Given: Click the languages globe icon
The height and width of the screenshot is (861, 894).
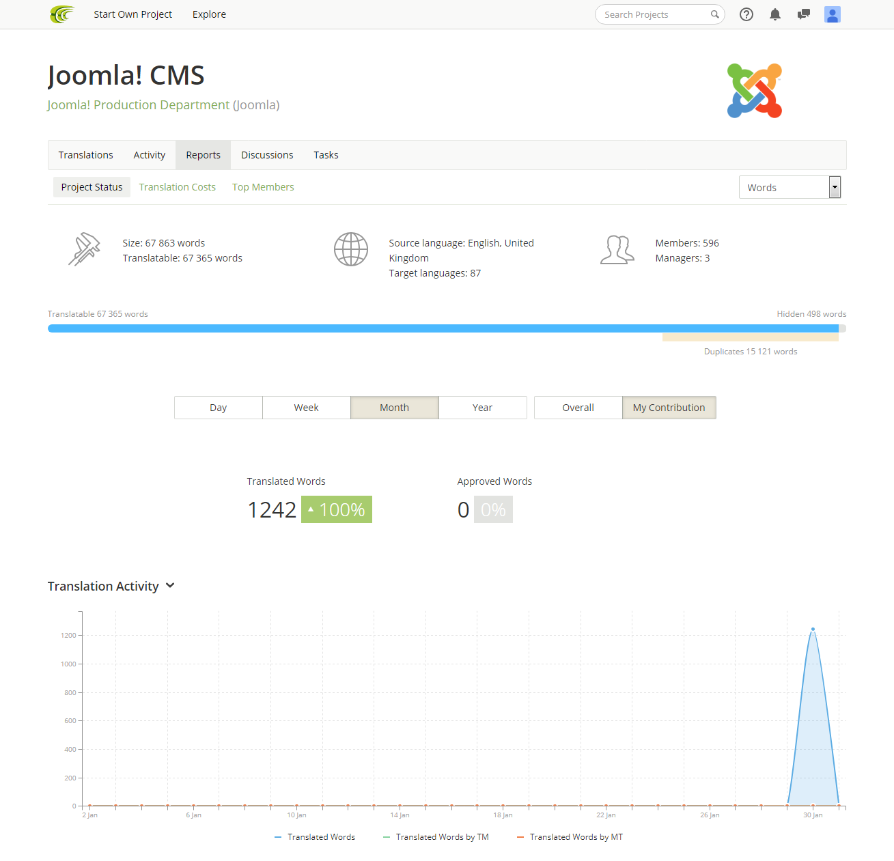Looking at the screenshot, I should pos(351,249).
